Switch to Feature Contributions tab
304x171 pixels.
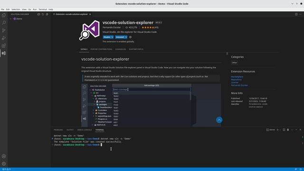(101, 49)
